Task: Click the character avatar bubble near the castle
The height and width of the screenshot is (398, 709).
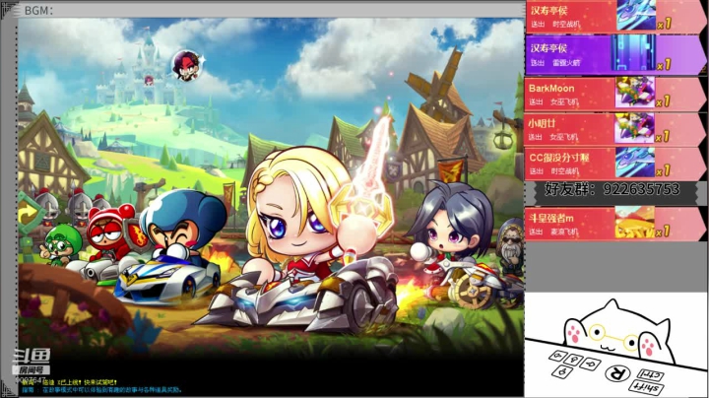Action: point(186,66)
